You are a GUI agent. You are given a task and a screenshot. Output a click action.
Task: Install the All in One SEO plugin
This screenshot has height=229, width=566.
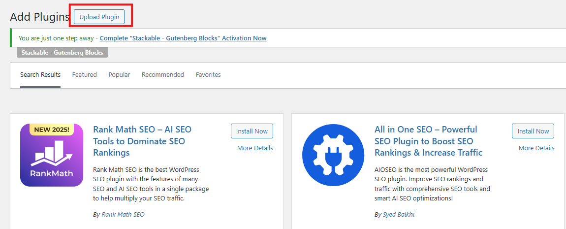pos(533,131)
